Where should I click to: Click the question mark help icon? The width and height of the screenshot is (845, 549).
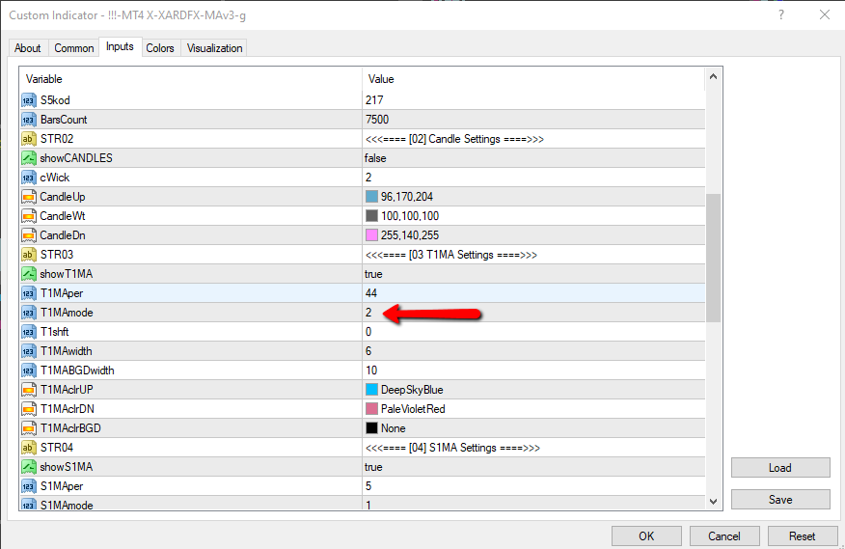[x=781, y=15]
